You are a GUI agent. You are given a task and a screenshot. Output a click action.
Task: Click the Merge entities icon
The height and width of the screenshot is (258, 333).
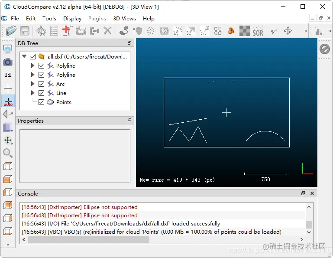tap(94, 31)
